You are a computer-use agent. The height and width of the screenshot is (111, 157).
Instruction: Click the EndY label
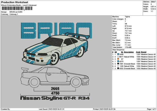click(x=115, y=38)
